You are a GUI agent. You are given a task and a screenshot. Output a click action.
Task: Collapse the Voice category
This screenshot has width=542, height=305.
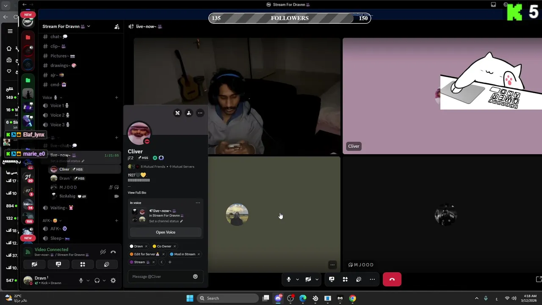(x=52, y=97)
